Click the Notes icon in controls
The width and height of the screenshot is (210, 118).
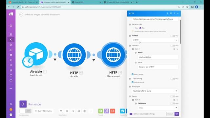coord(73,111)
